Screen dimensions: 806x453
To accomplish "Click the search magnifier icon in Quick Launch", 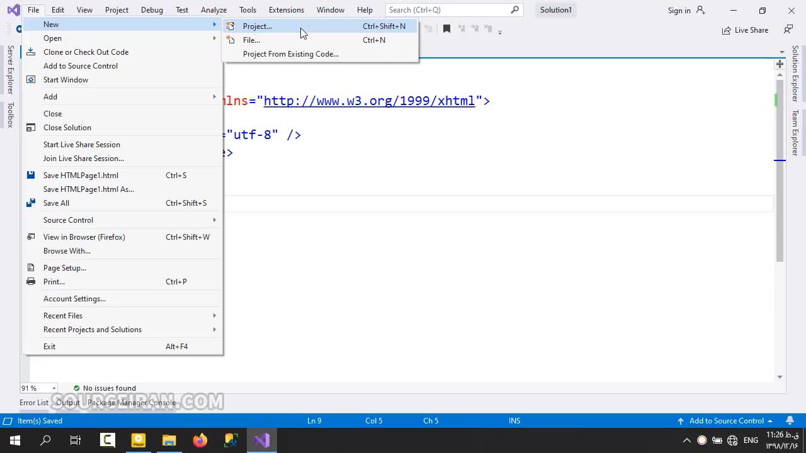I will [514, 10].
